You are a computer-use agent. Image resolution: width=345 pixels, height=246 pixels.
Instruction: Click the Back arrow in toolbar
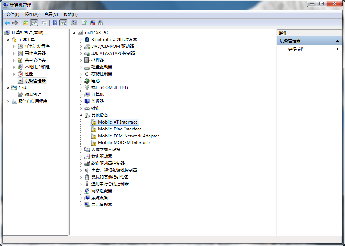[x=7, y=23]
